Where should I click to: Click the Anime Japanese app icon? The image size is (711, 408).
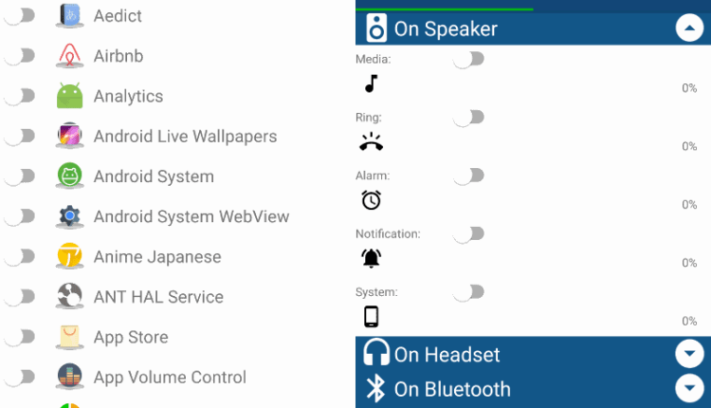[69, 256]
